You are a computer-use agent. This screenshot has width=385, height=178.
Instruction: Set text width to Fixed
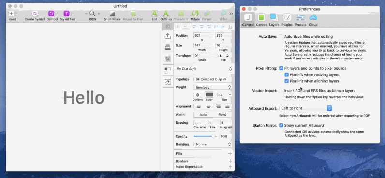[222, 115]
